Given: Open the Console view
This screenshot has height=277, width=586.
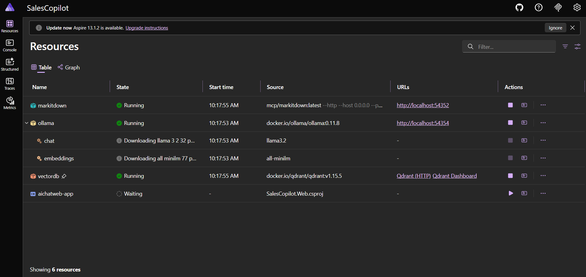Looking at the screenshot, I should click(10, 45).
